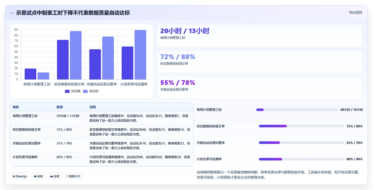Click the 试点后 bar for 关键活动证据完整率
373x190 pixels.
click(x=108, y=58)
